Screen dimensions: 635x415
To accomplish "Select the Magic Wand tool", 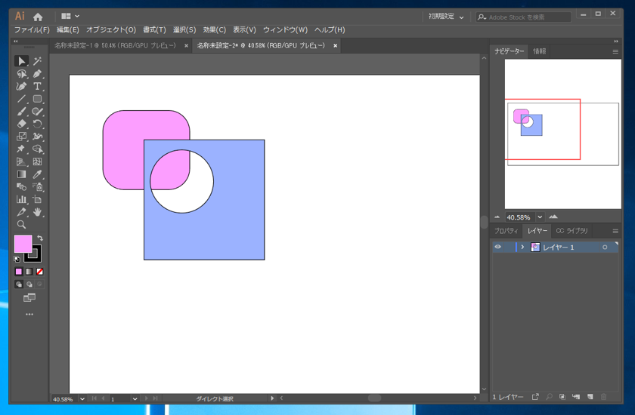I will coord(37,61).
